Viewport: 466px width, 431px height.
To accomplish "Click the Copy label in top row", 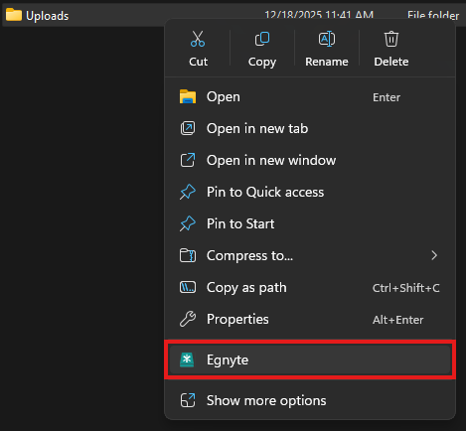I will [262, 62].
